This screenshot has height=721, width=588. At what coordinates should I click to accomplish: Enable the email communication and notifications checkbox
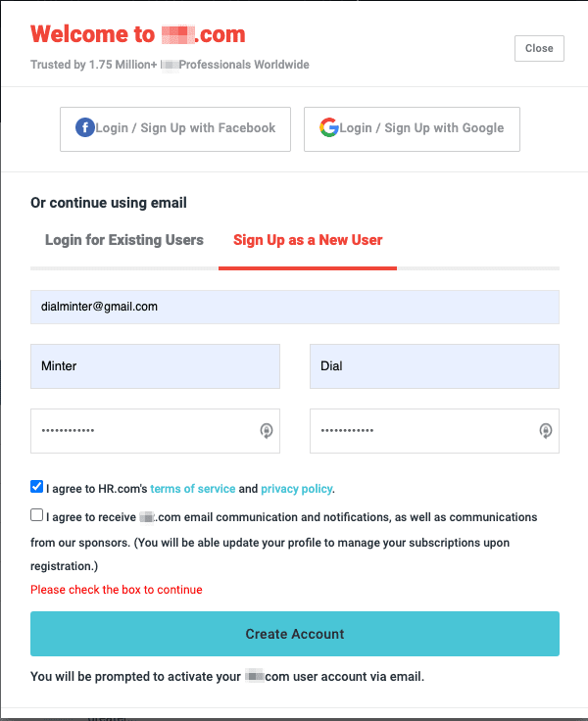pos(37,515)
